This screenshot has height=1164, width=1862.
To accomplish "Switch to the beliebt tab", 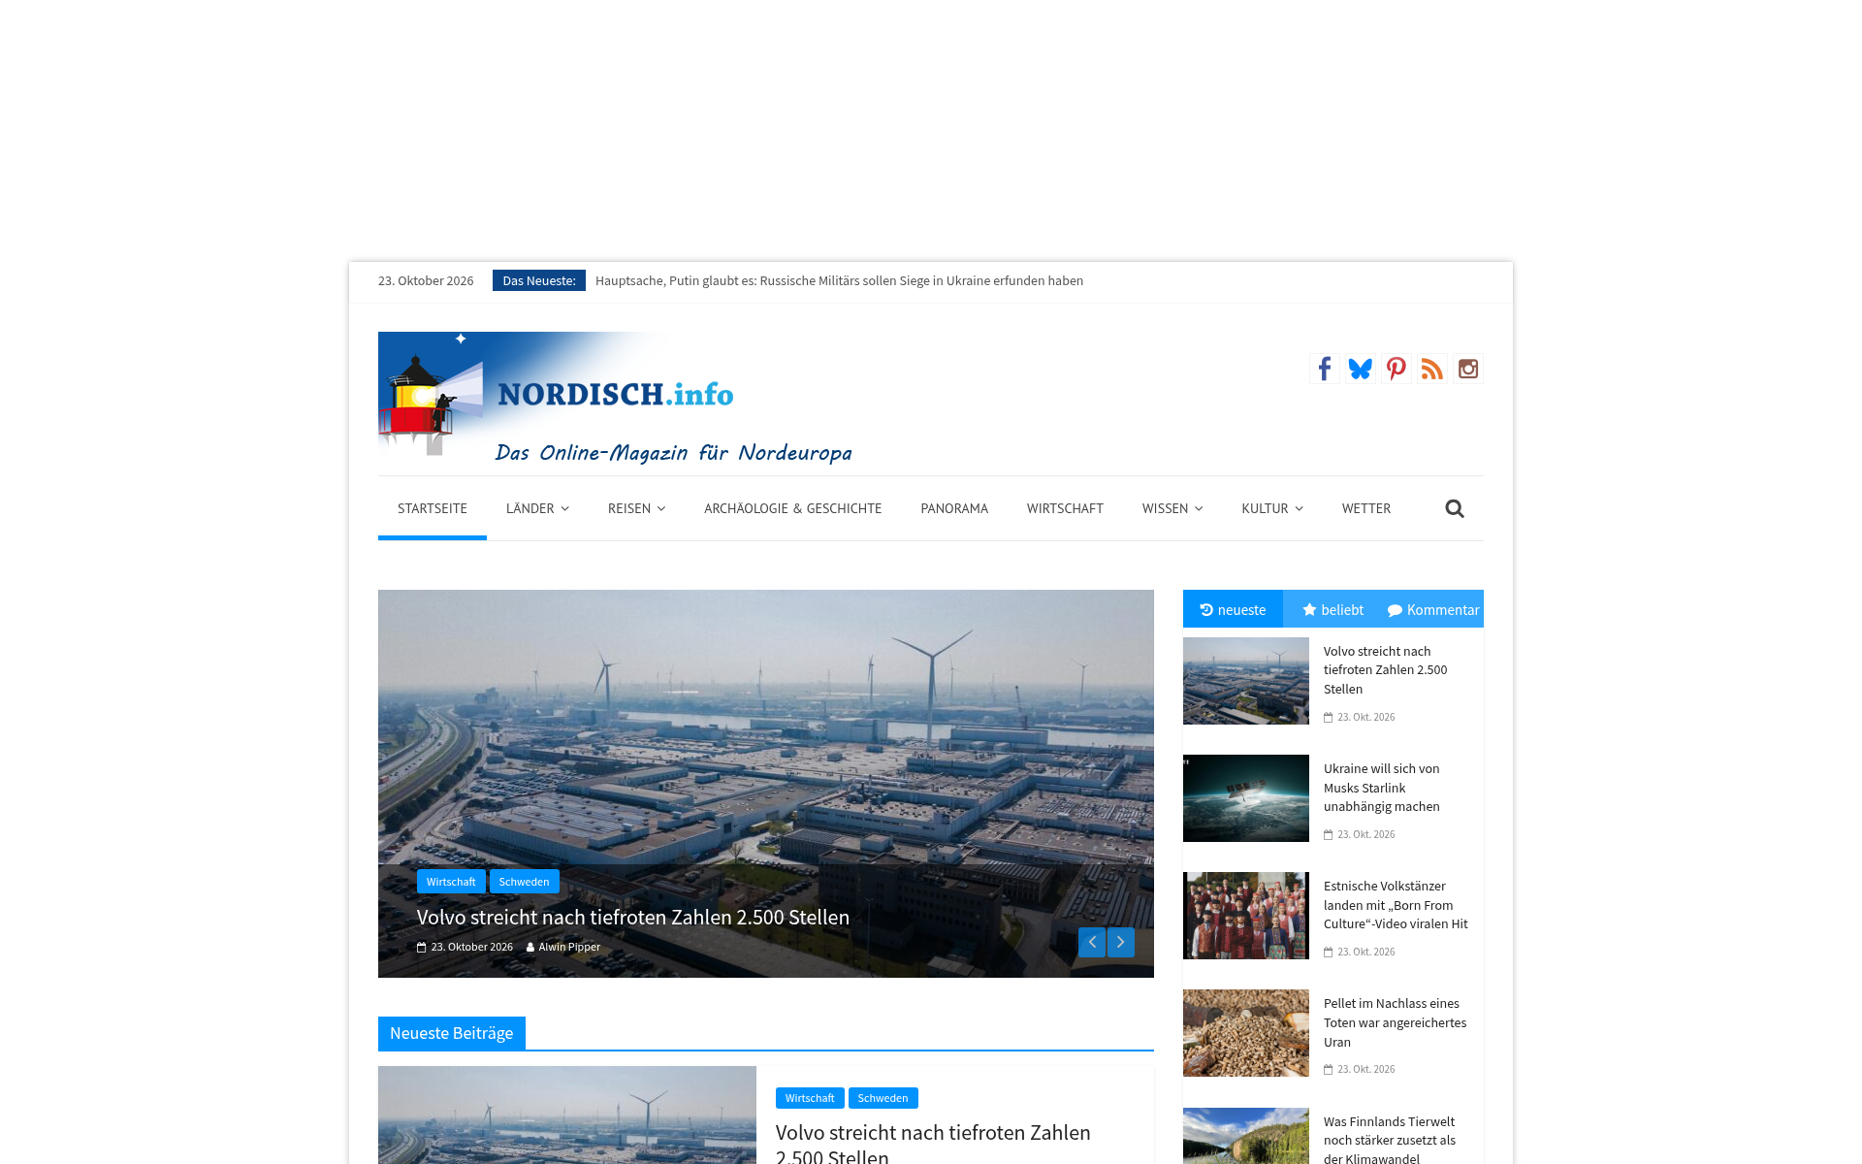I will (x=1332, y=609).
